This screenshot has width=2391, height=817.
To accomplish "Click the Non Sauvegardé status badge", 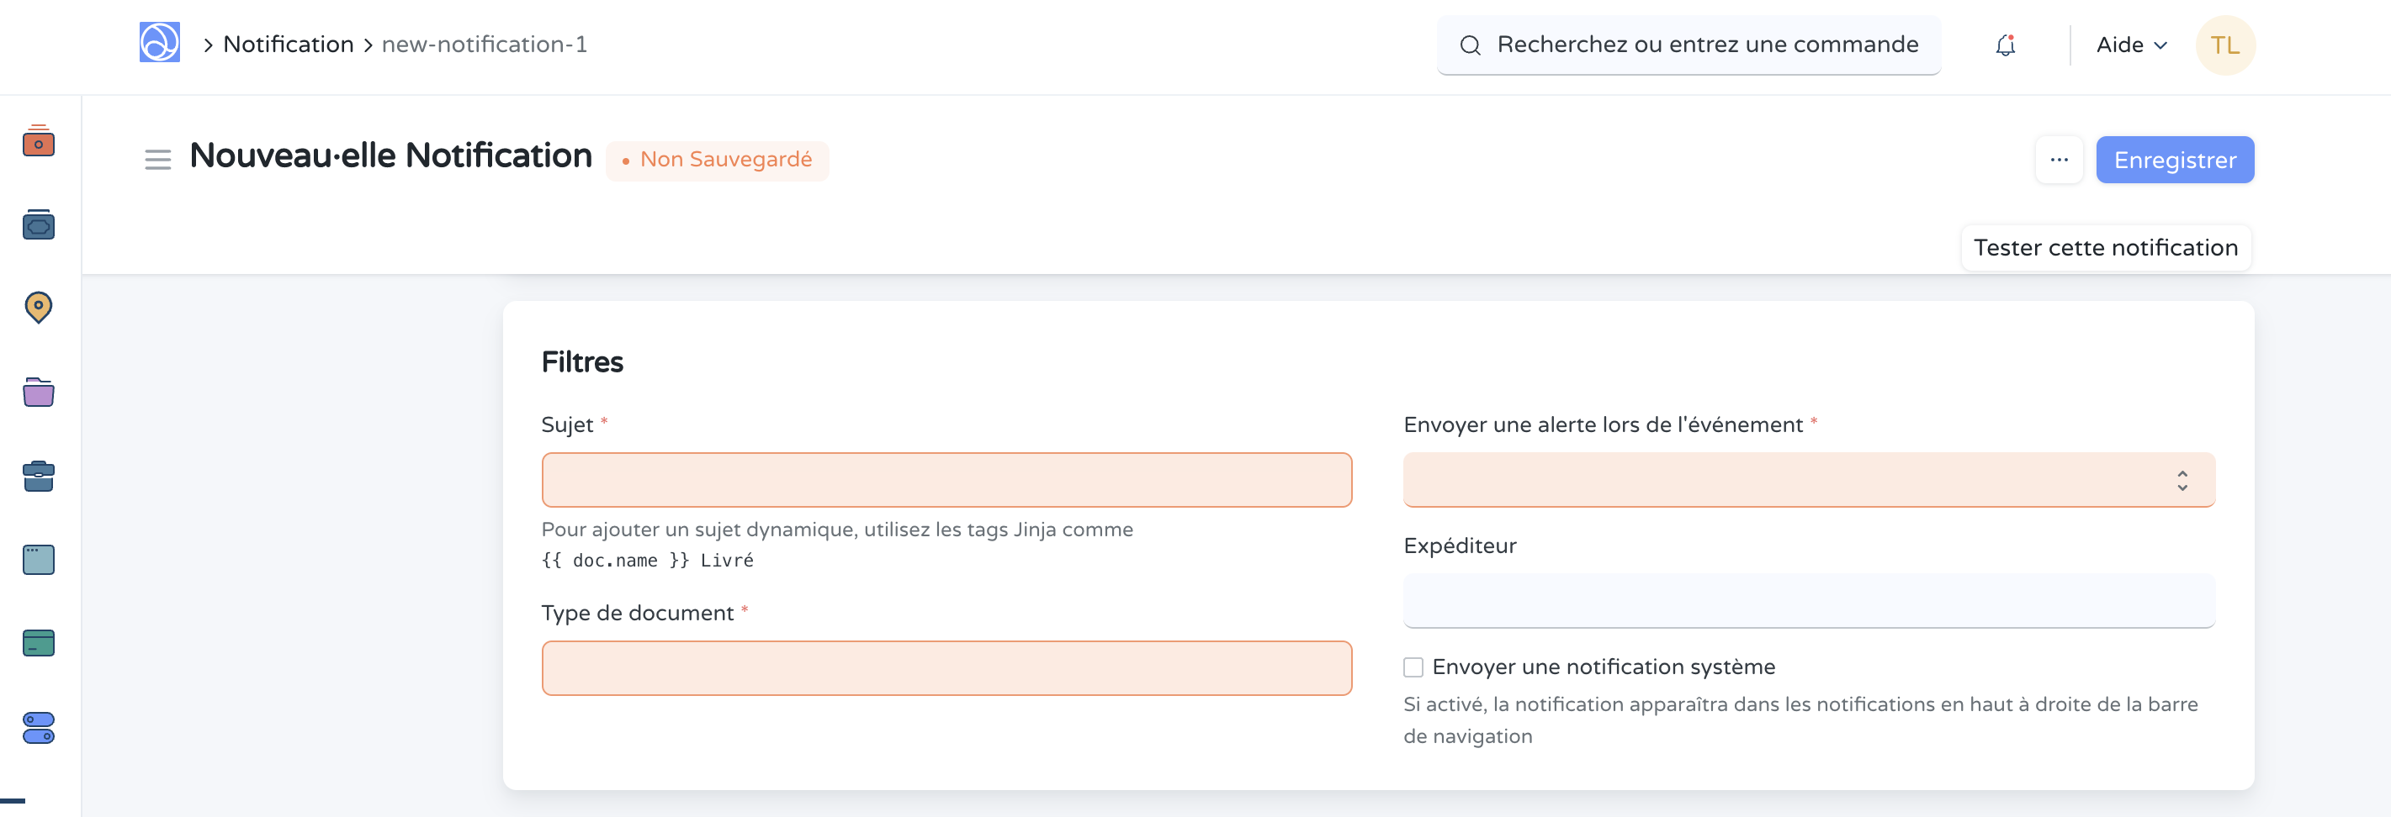I will (718, 161).
